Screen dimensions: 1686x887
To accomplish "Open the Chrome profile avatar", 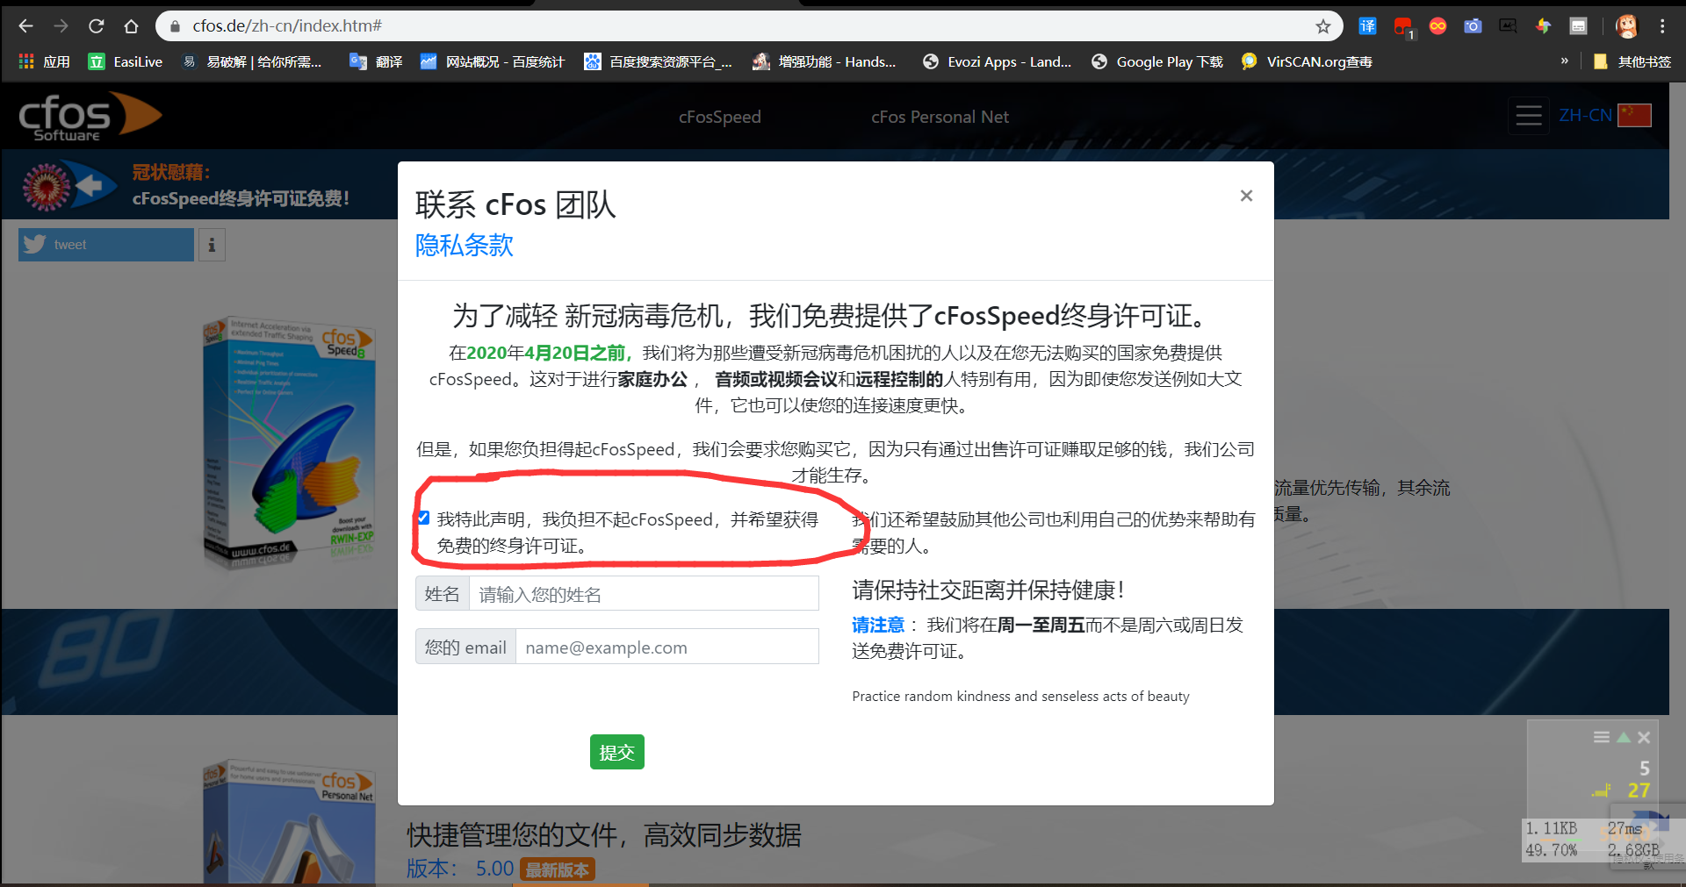I will click(x=1627, y=26).
